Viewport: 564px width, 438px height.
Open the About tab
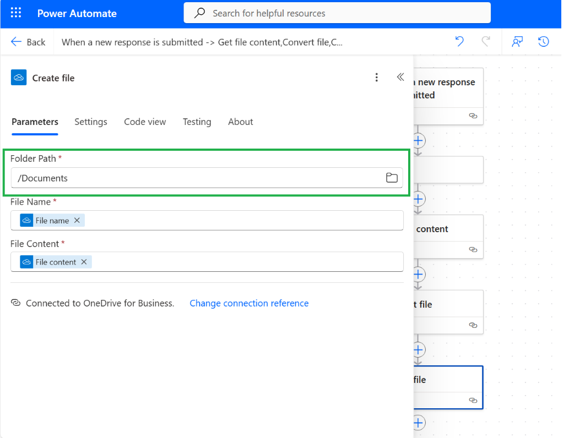240,122
